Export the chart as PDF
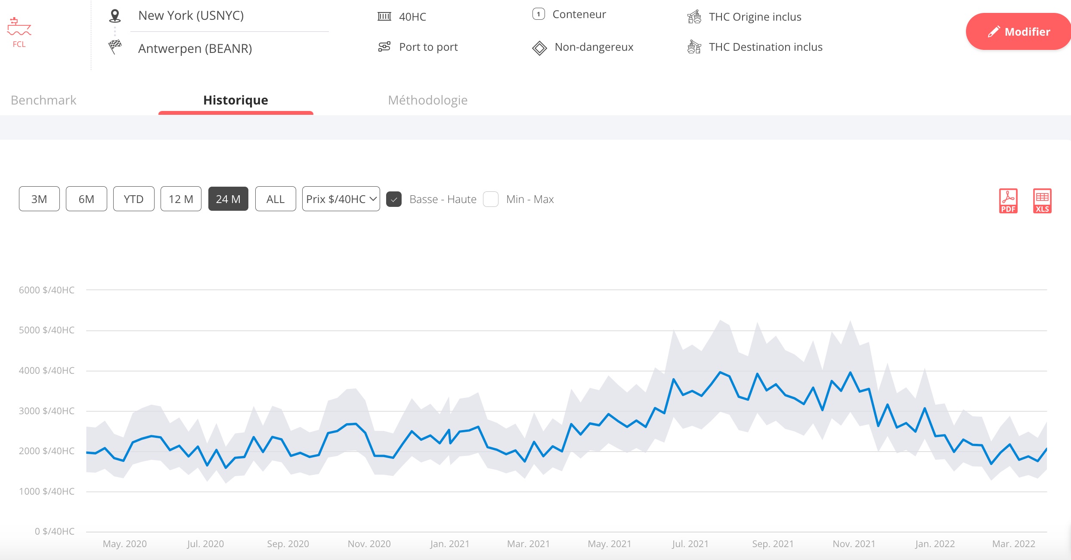Image resolution: width=1071 pixels, height=560 pixels. click(1008, 201)
